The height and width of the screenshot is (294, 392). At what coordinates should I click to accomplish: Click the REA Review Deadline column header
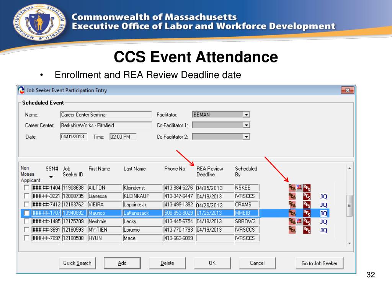pyautogui.click(x=209, y=171)
